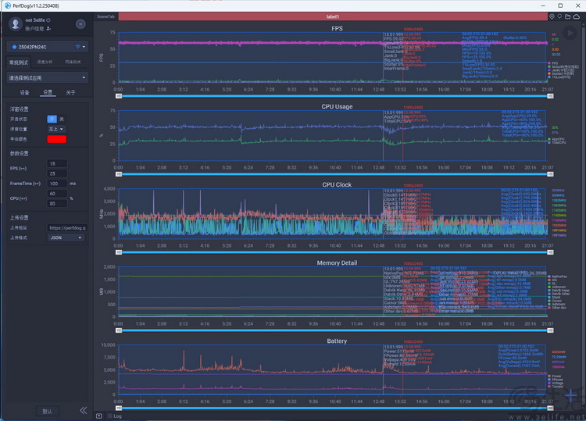Click the location pin marker icon
Viewport: 586px width, 421px height.
[x=551, y=16]
